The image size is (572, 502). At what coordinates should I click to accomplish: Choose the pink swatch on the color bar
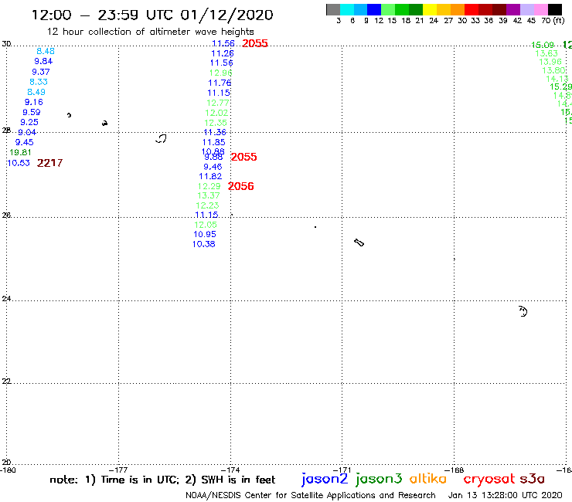point(540,9)
